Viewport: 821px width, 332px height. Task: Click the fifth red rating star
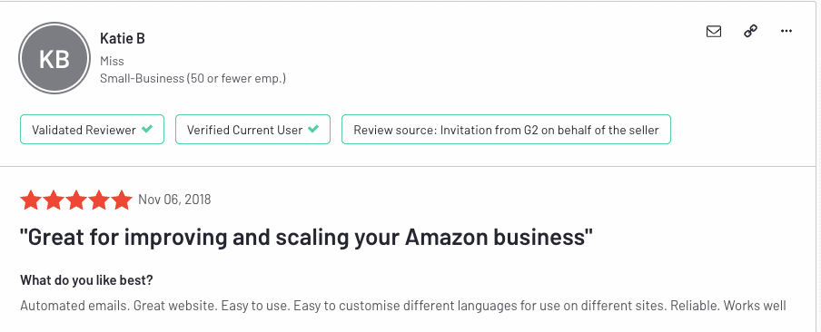pyautogui.click(x=122, y=200)
